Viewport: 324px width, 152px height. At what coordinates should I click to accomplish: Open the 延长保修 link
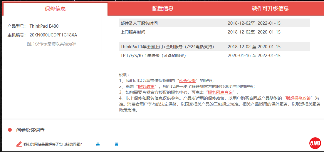(187, 81)
